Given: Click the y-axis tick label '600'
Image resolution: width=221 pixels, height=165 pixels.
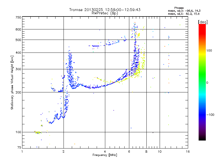Looking at the screenshot, I should tap(18, 29).
